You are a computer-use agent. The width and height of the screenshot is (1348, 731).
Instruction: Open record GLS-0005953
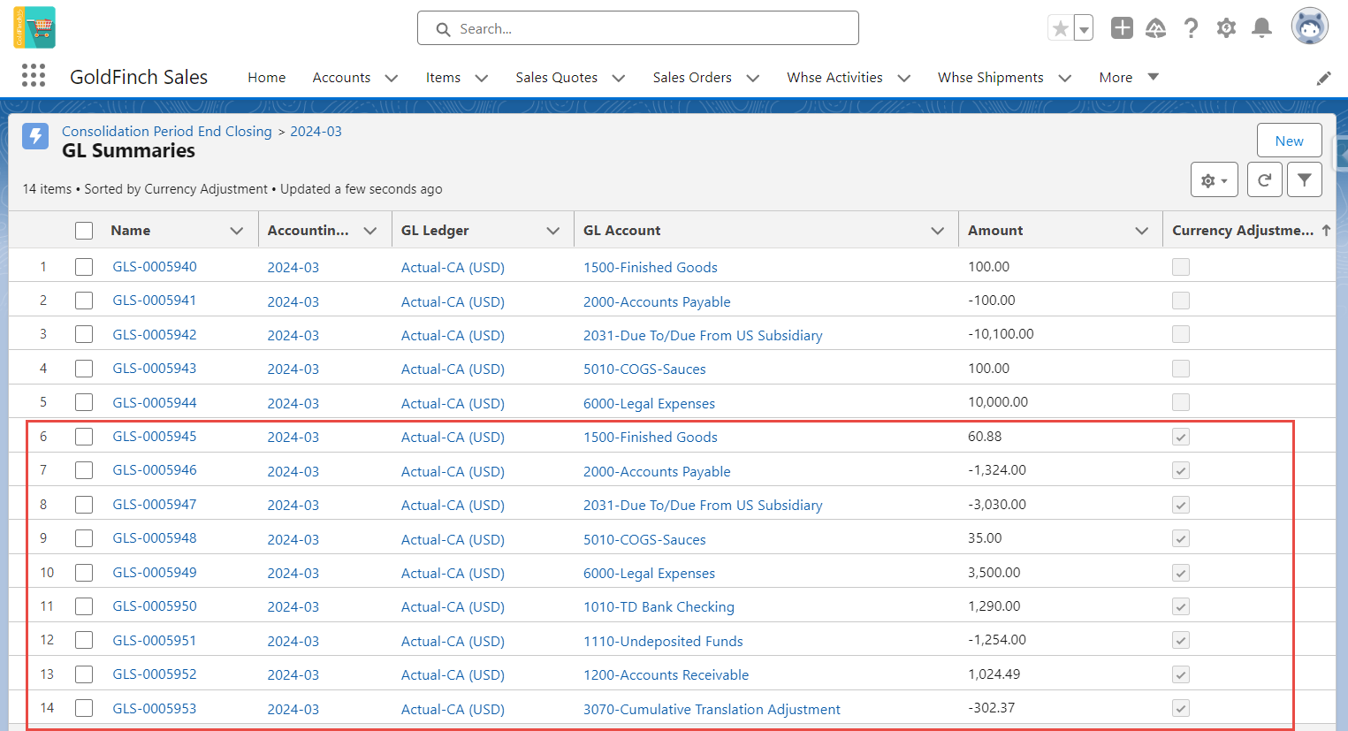[x=155, y=708]
